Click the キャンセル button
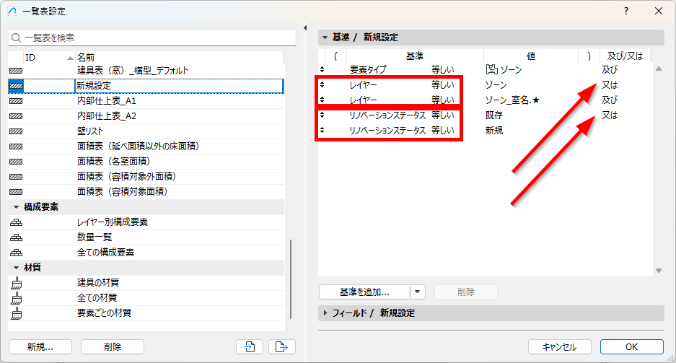The height and width of the screenshot is (363, 676). pos(559,346)
